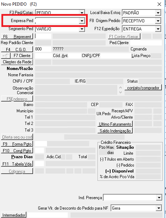Click the F9 Forma Pgto button

(x=17, y=144)
